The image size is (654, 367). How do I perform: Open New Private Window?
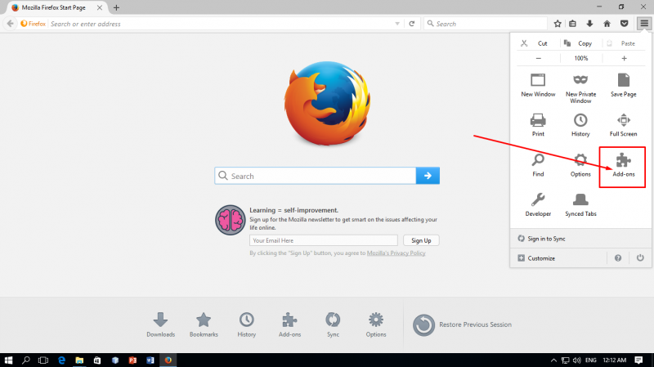point(580,89)
